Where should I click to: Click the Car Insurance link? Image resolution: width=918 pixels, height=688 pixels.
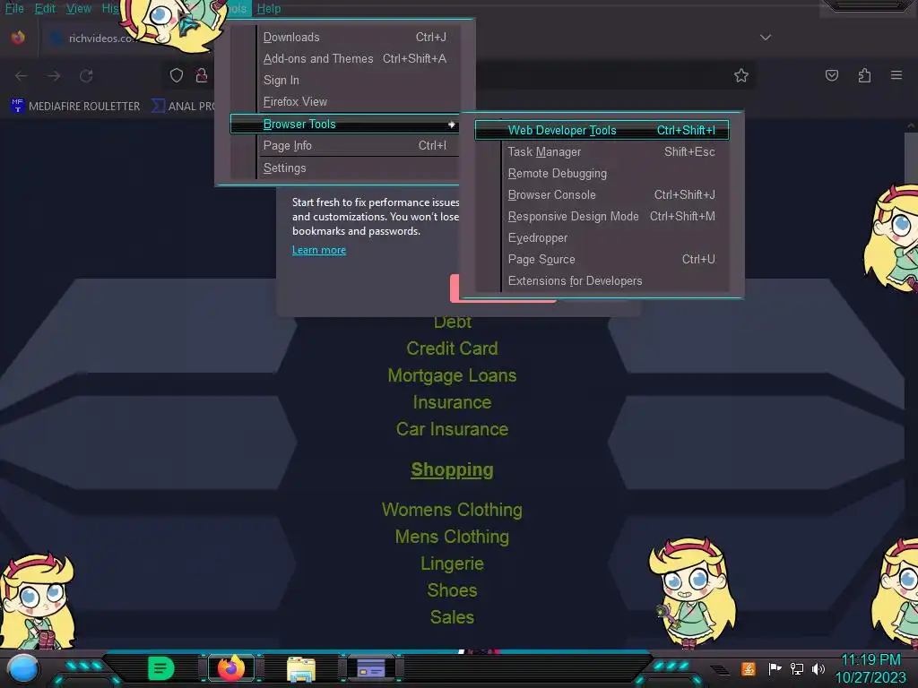pos(452,429)
